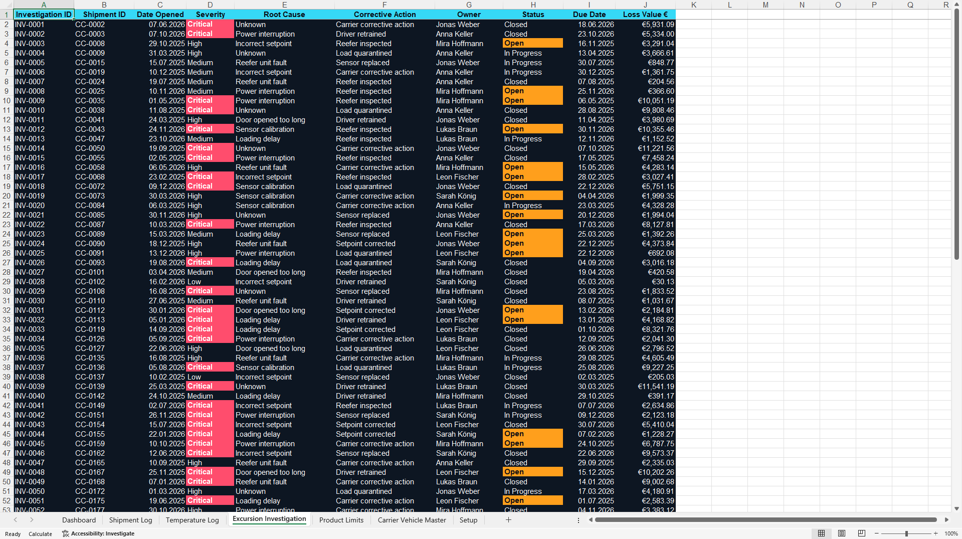Switch to Normal view icon
The image size is (962, 539).
(821, 533)
